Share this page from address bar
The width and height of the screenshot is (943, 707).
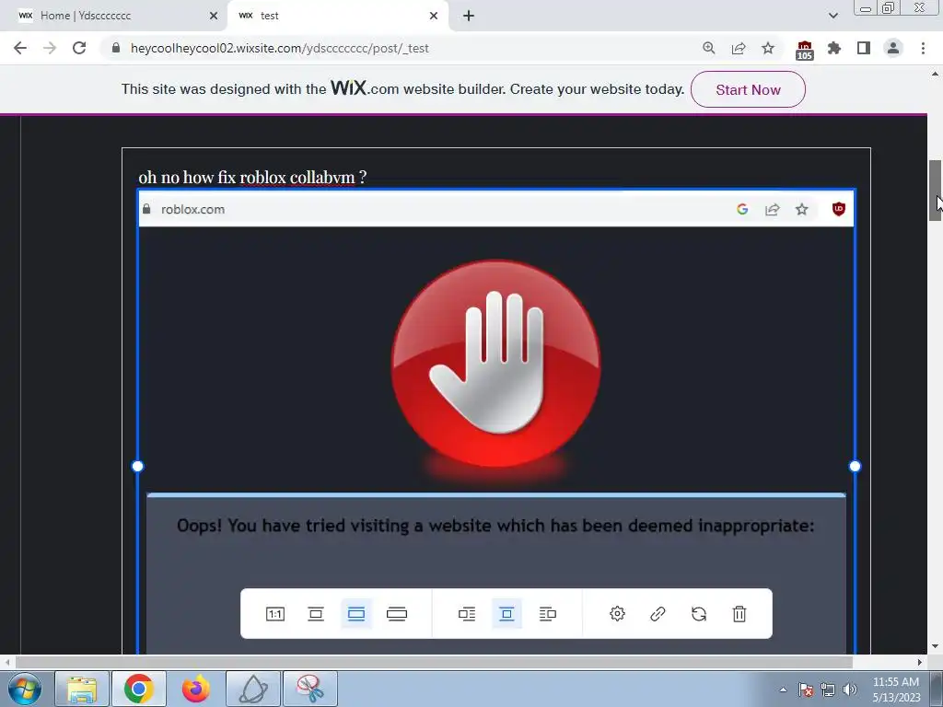(739, 48)
